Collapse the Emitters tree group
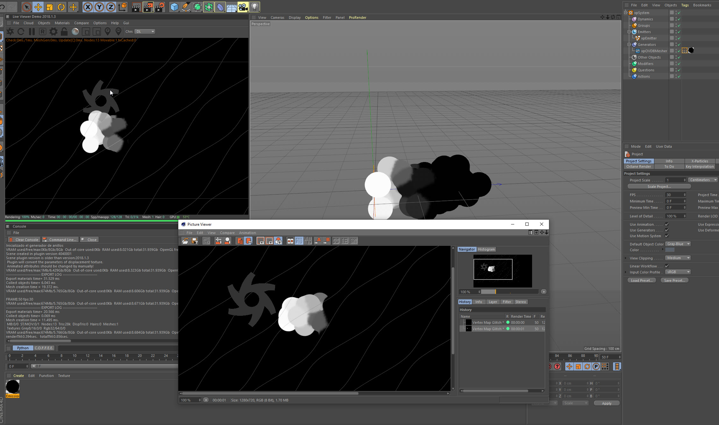Screen dimensions: 719x425 (629, 32)
